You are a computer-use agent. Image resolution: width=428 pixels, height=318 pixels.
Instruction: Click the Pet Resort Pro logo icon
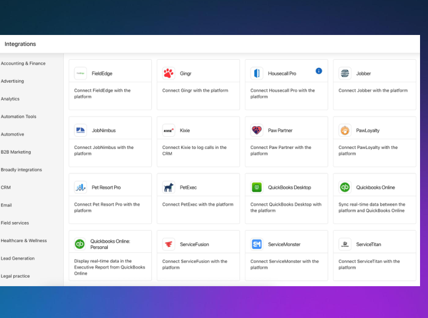coord(81,187)
